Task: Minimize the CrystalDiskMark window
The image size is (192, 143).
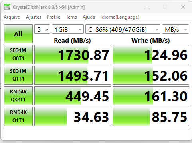Action: (x=147, y=7)
